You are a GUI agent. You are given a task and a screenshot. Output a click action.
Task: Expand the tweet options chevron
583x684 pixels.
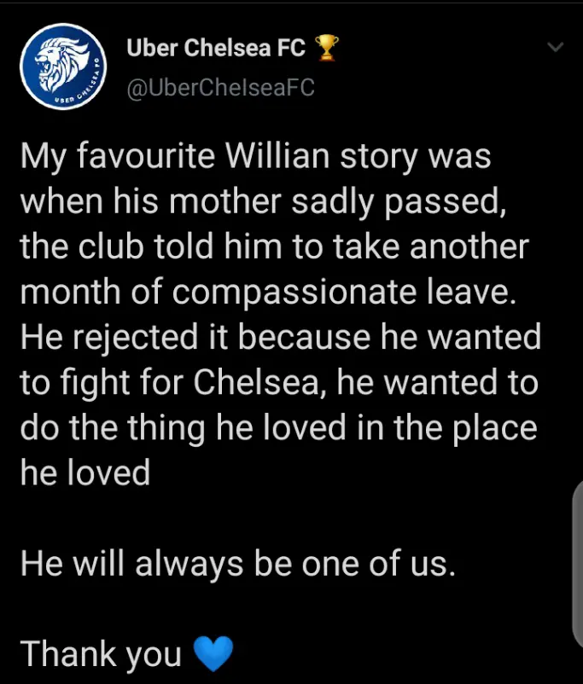click(x=555, y=46)
